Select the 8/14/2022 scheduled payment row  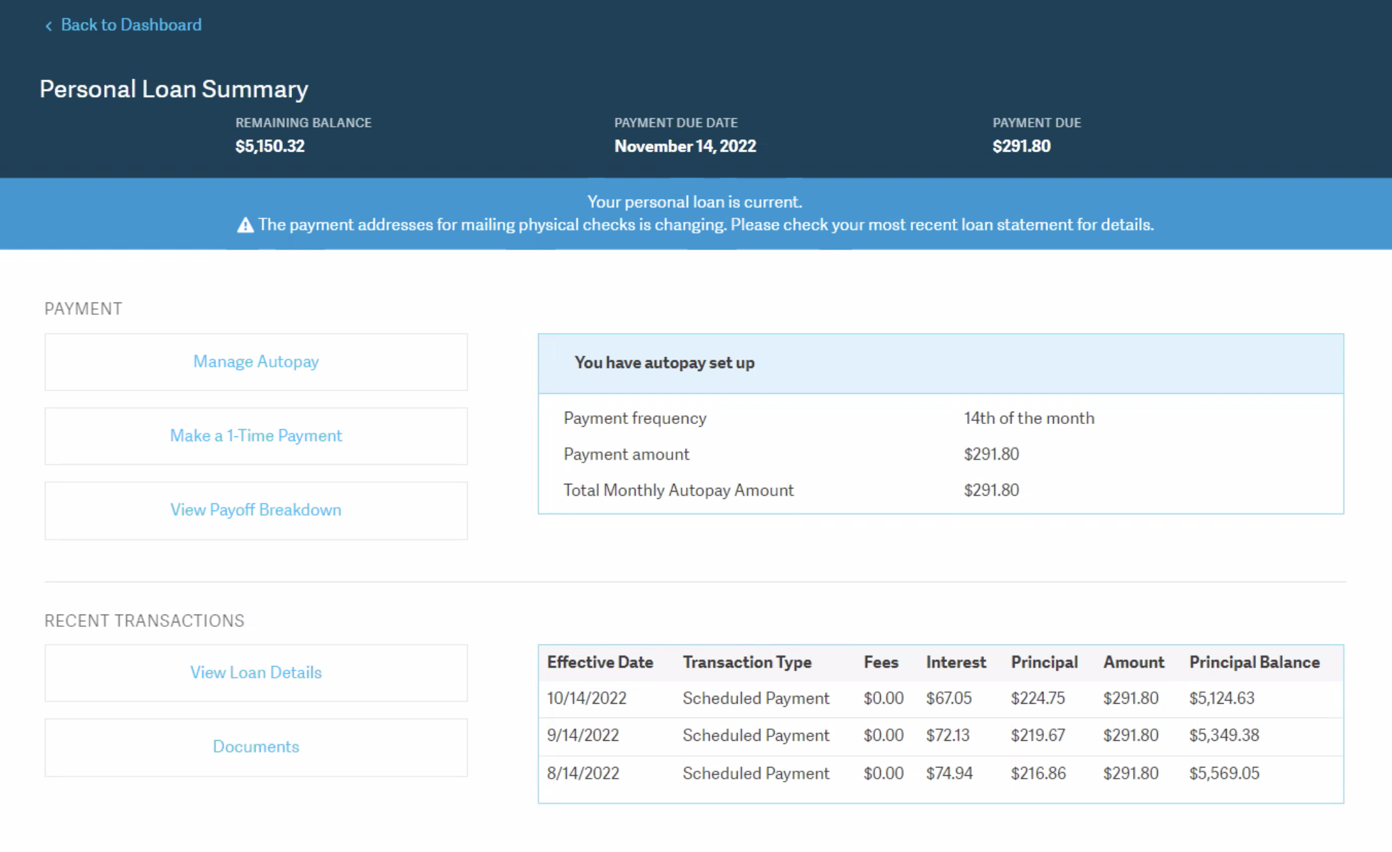(x=940, y=773)
